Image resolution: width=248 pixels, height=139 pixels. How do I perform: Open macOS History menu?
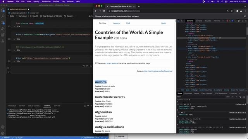[x=36, y=2]
